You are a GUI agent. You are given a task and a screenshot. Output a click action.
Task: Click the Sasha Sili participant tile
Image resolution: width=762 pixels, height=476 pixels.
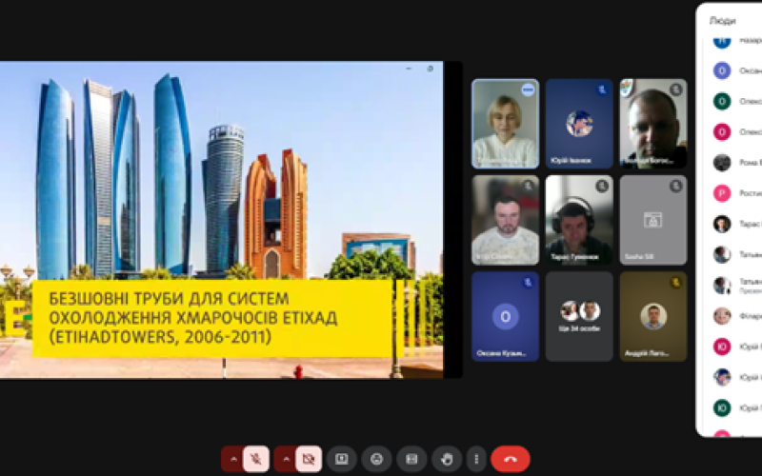[652, 220]
